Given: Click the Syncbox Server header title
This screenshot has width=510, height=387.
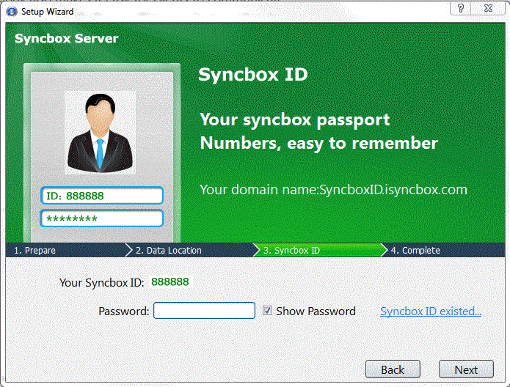Looking at the screenshot, I should [x=66, y=39].
